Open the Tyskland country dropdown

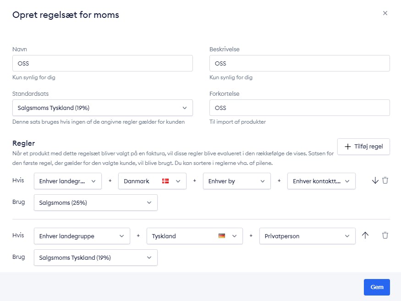tap(195, 236)
